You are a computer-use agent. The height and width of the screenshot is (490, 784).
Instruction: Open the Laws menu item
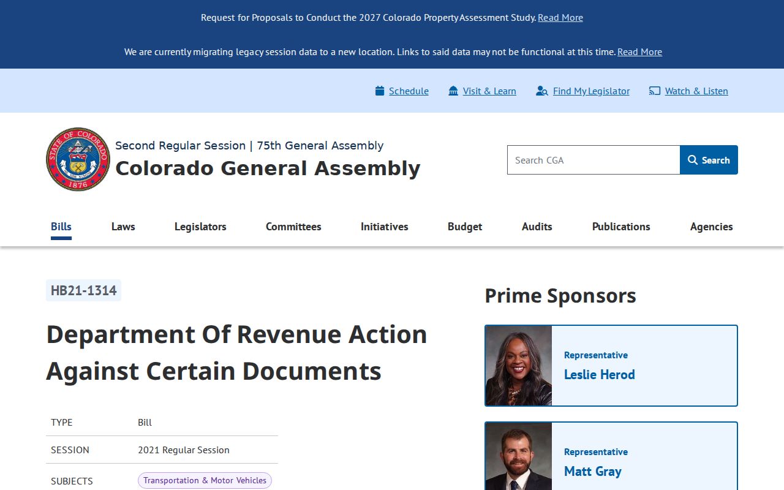click(123, 227)
